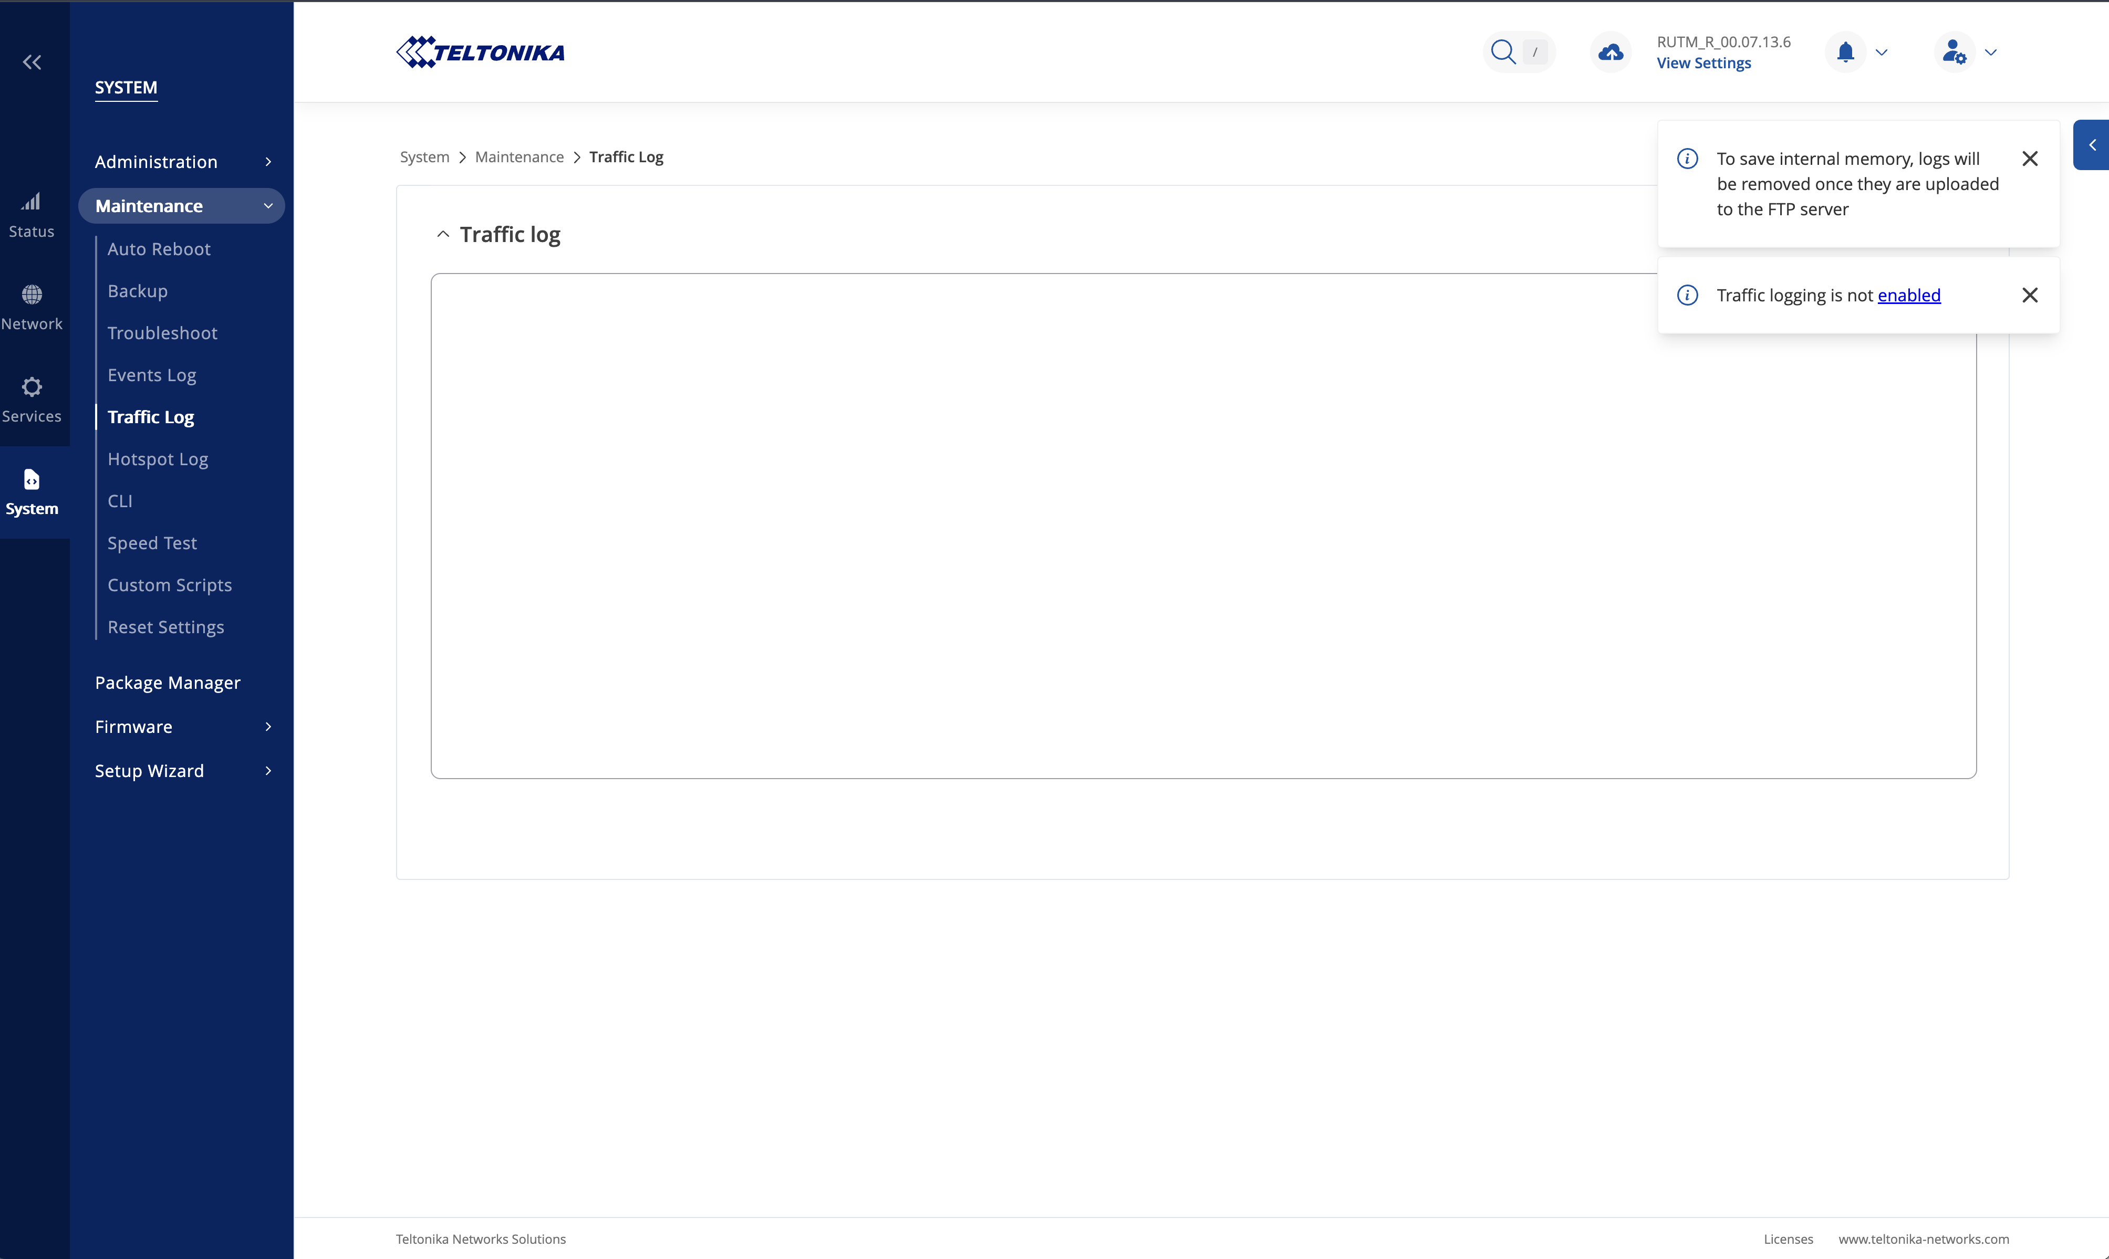Click the search magnifier icon
Viewport: 2109px width, 1259px height.
pos(1503,52)
